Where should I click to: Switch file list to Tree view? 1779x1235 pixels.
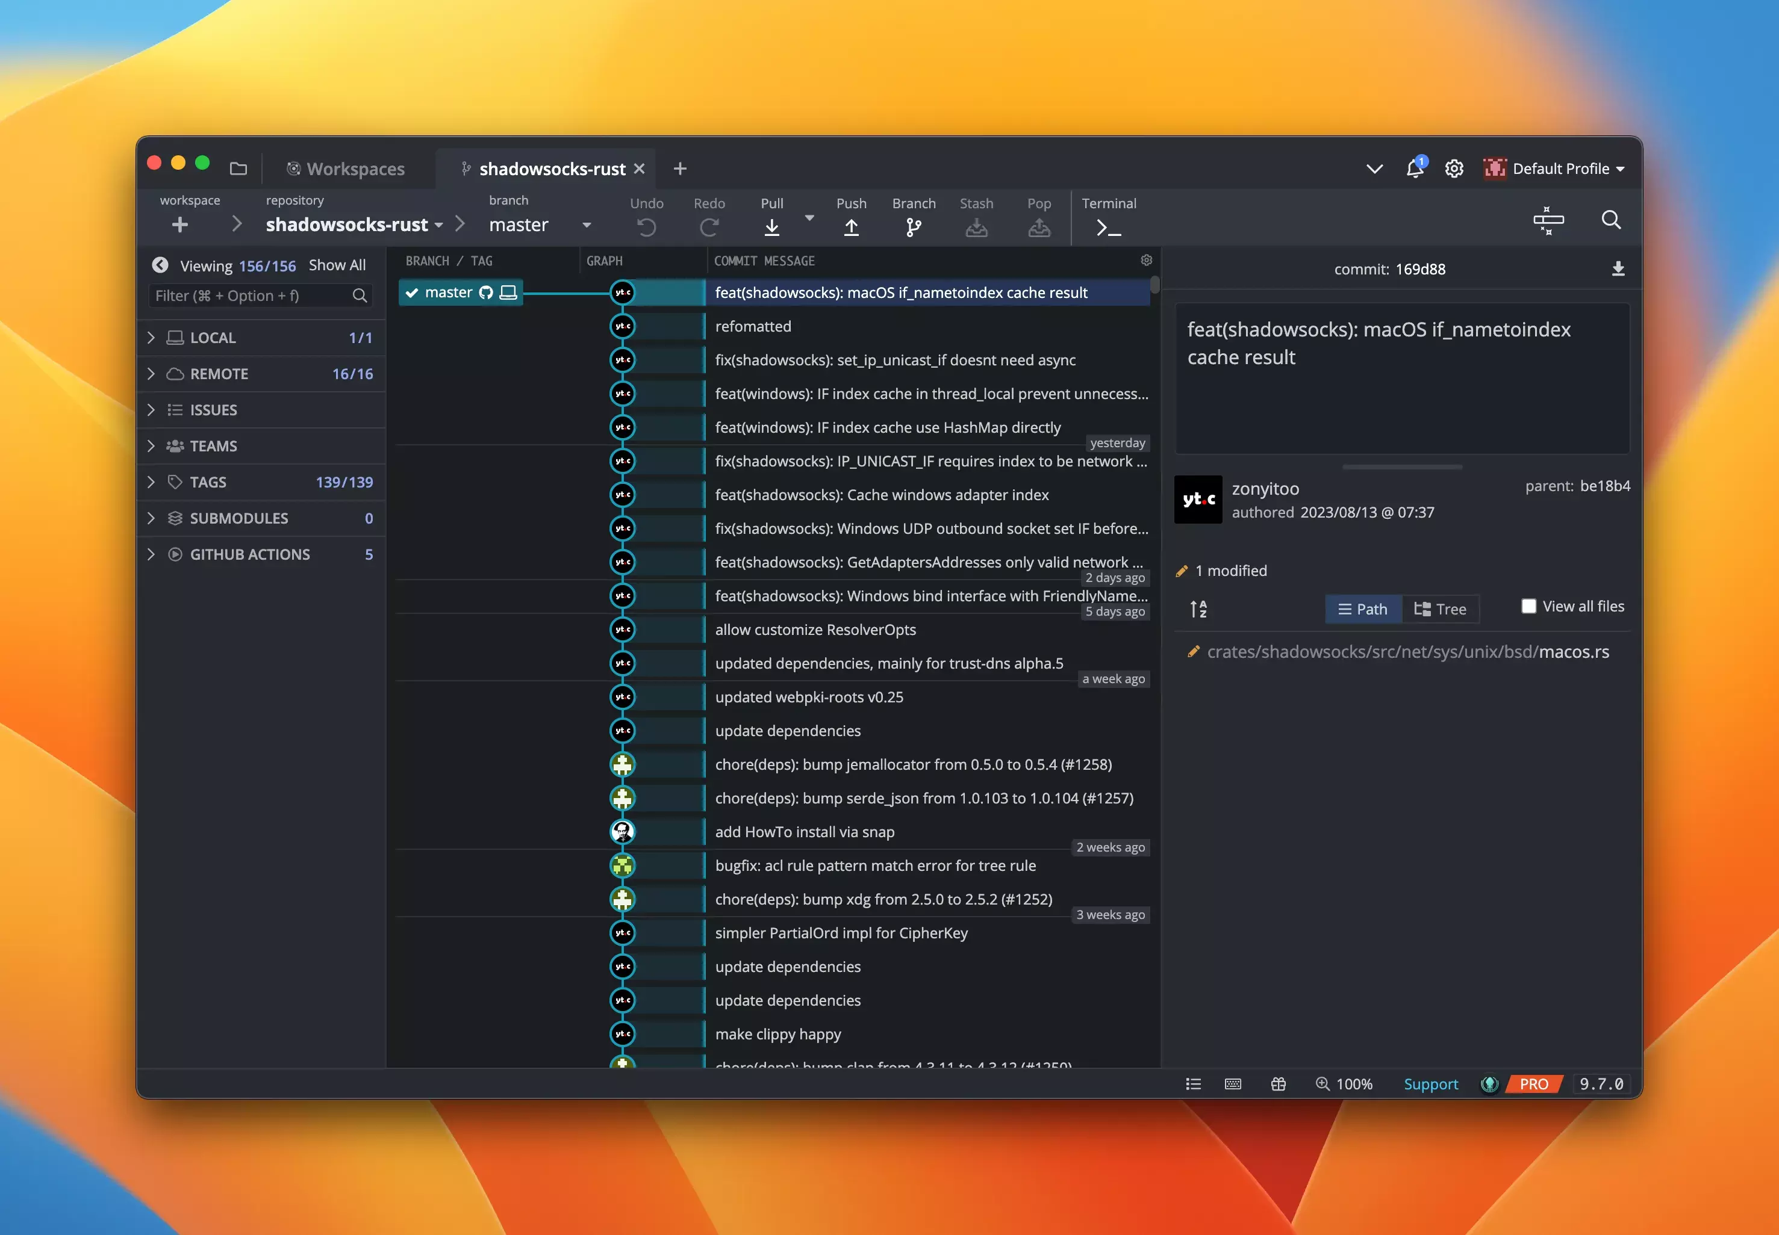[x=1440, y=609]
